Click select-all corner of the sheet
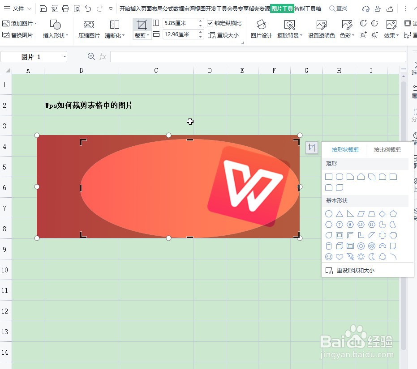This screenshot has width=417, height=369. (x=6, y=70)
